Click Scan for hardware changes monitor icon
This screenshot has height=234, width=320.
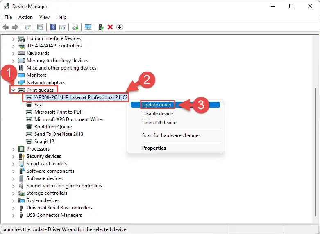[88, 27]
